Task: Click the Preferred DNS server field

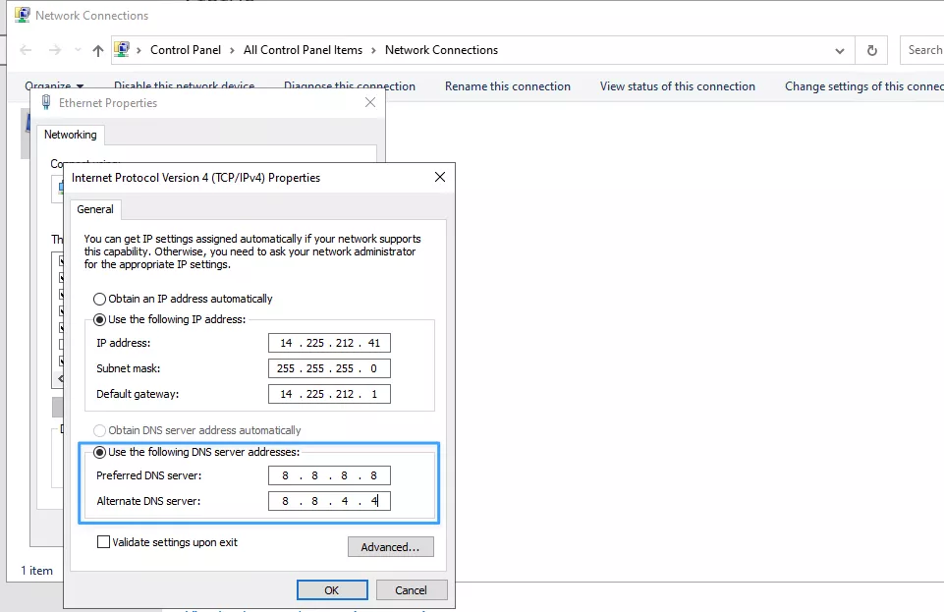Action: click(329, 476)
